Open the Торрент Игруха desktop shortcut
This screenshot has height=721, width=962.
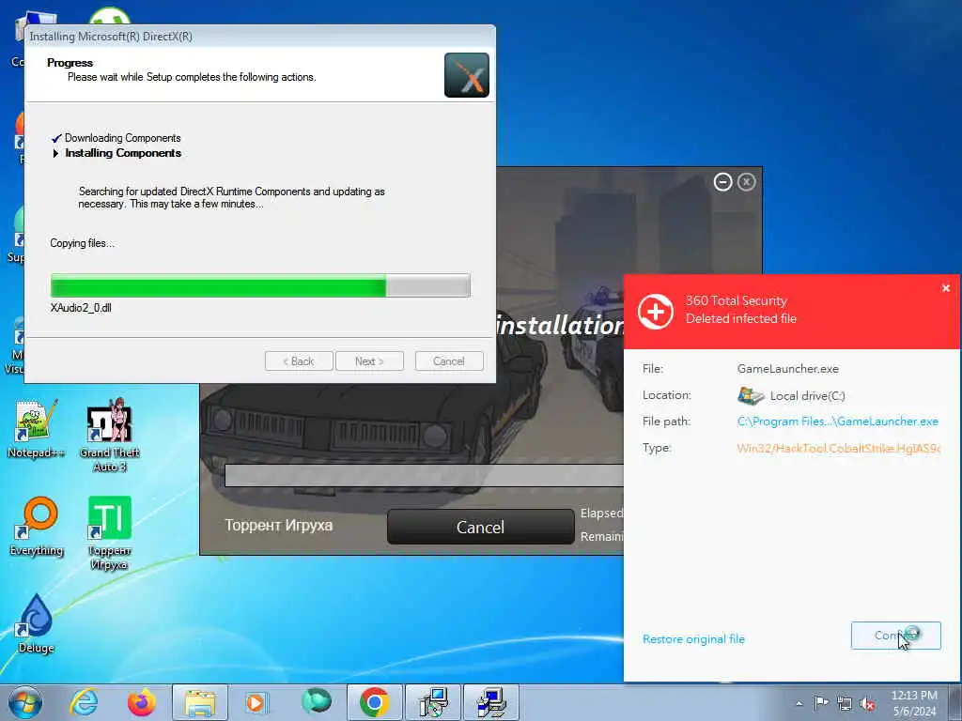[x=109, y=532]
